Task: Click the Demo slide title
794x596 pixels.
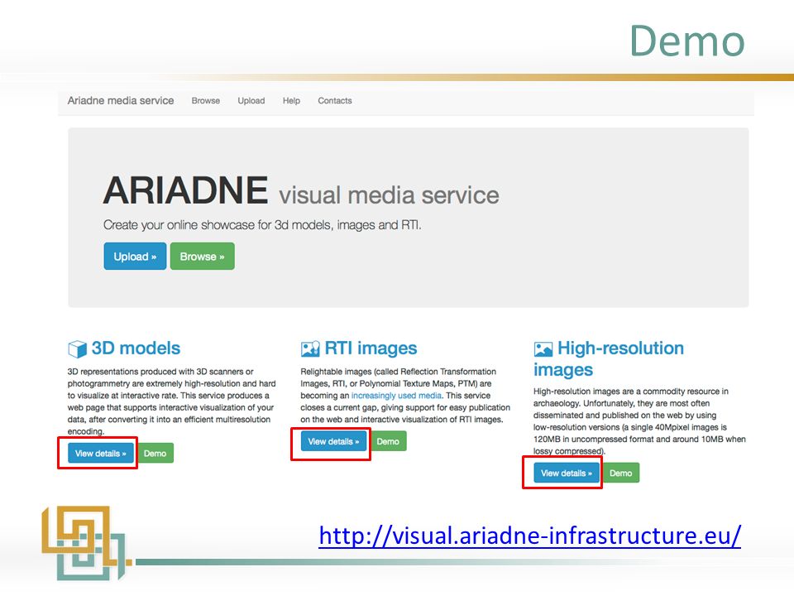Action: [x=687, y=41]
